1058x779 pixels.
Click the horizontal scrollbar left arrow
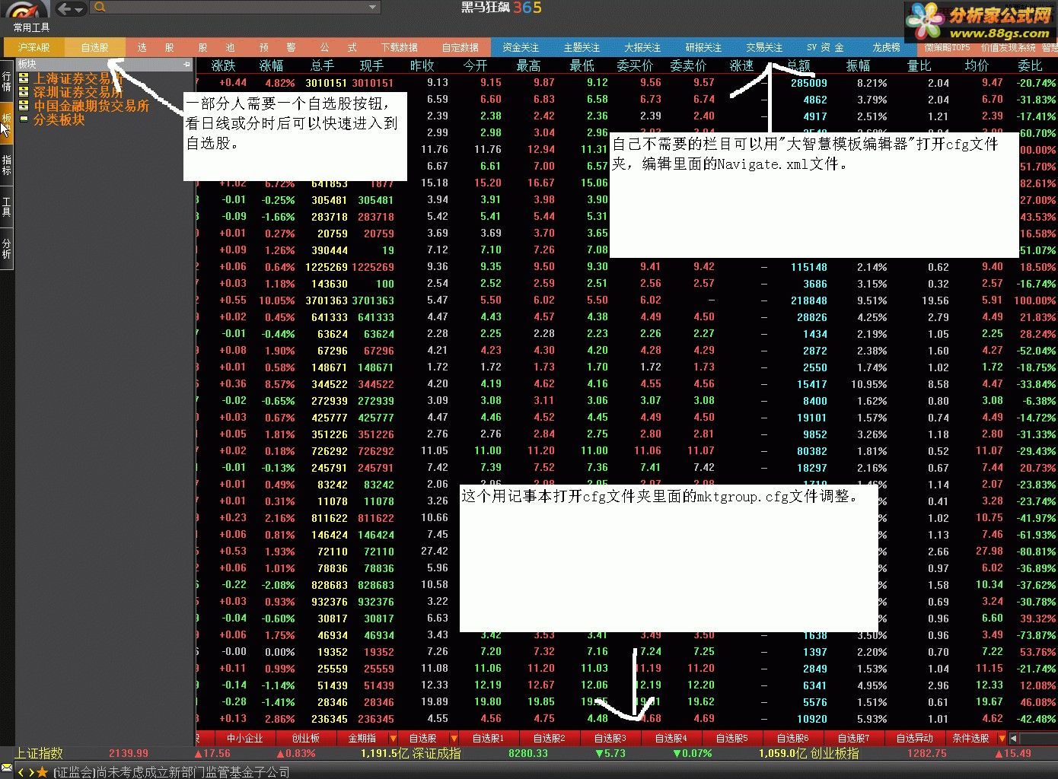coord(1014,738)
